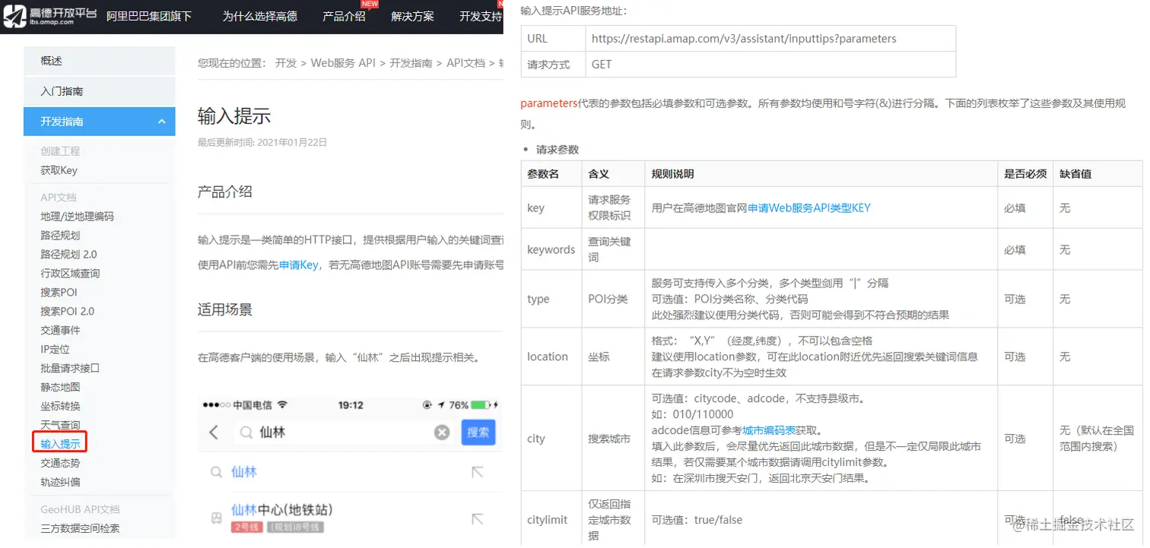
Task: Click the subway icon beside 仙林中心
Action: [216, 518]
